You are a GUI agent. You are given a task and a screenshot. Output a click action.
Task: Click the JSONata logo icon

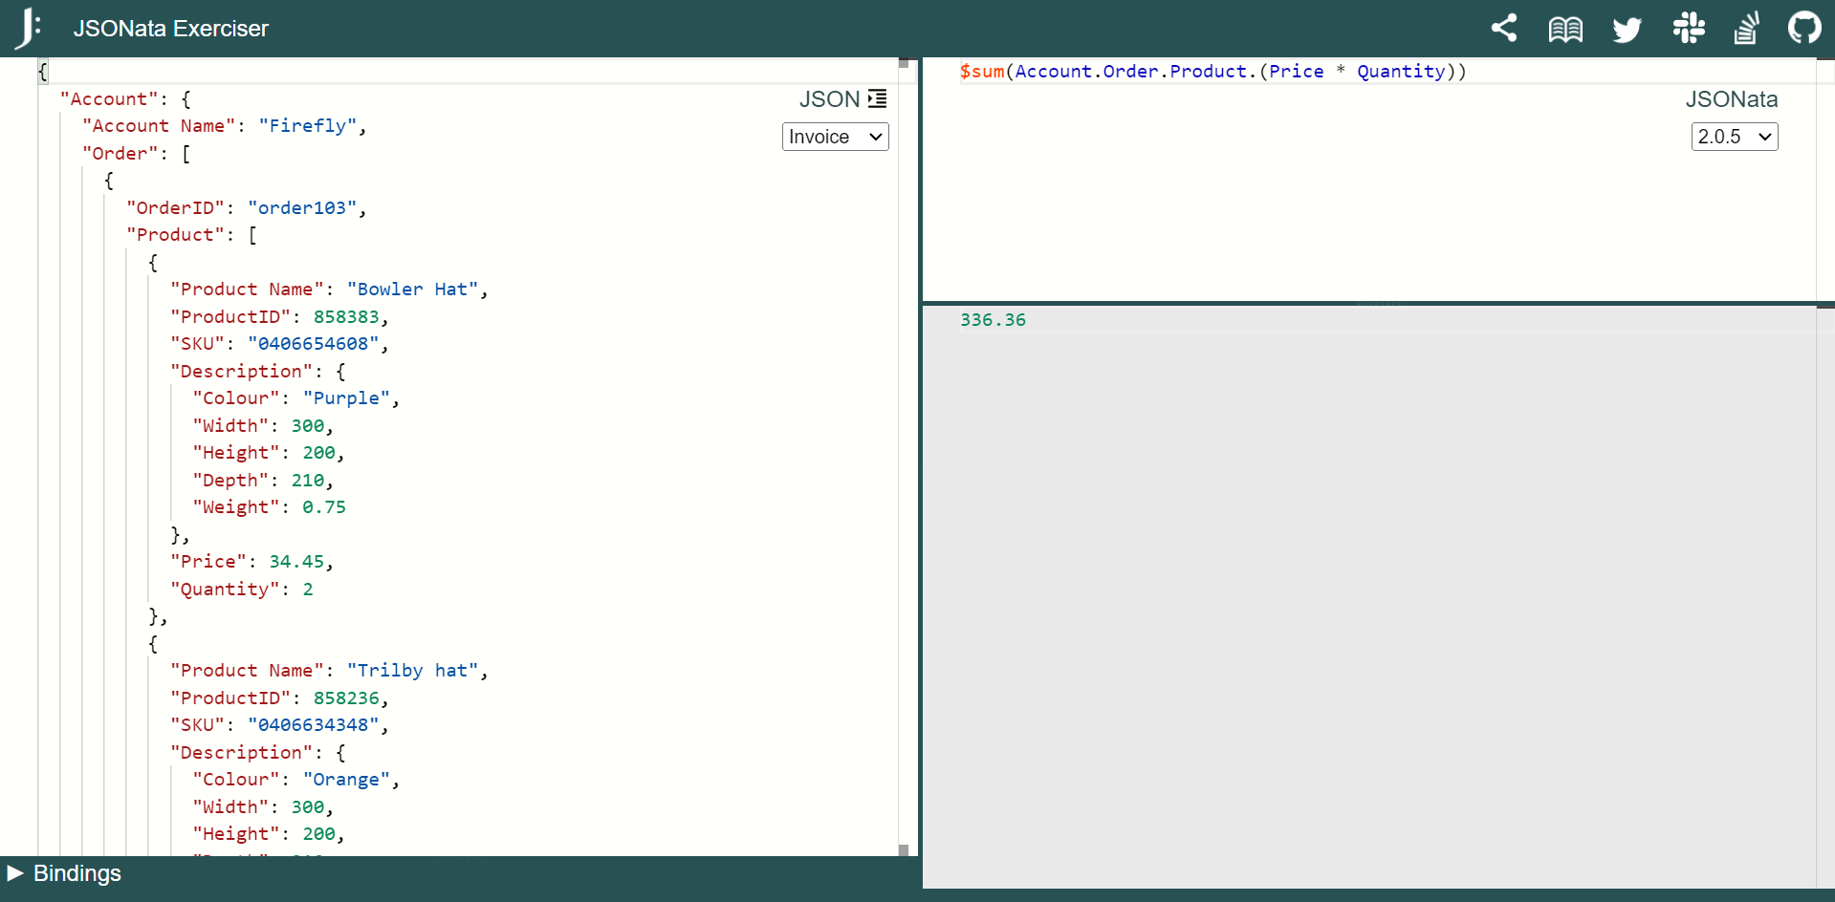(x=29, y=28)
